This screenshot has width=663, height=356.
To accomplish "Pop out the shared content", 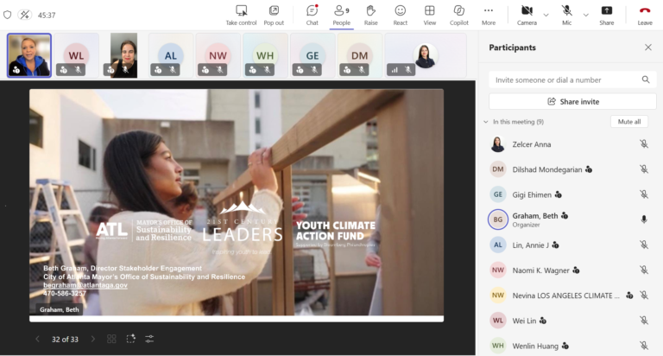I will tap(274, 16).
